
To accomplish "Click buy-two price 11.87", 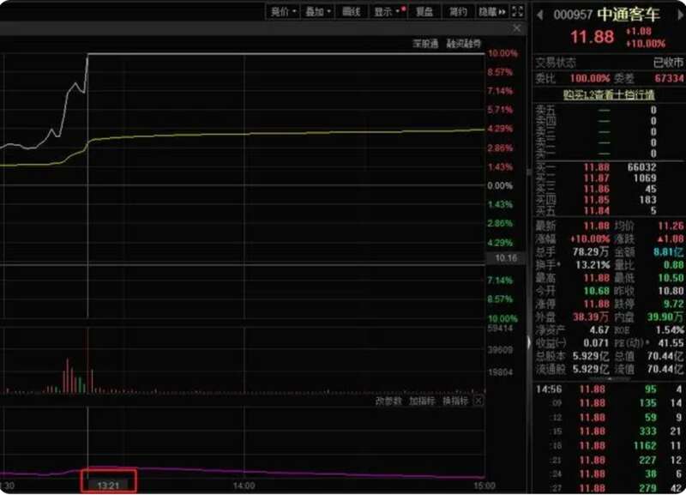I will pyautogui.click(x=596, y=178).
